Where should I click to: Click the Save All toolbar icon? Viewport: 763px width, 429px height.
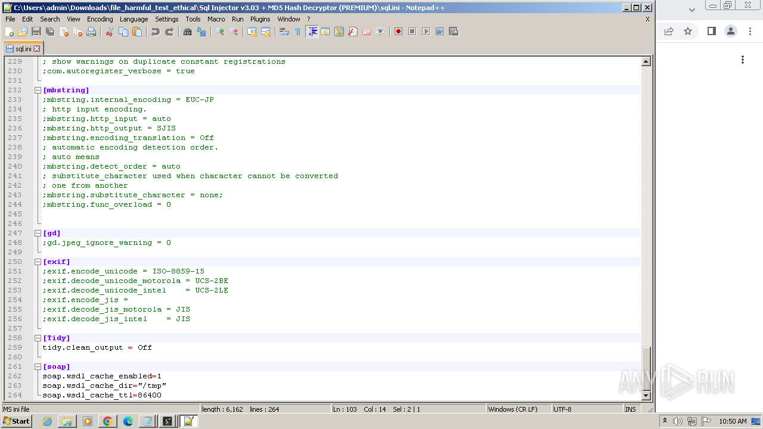click(x=50, y=32)
